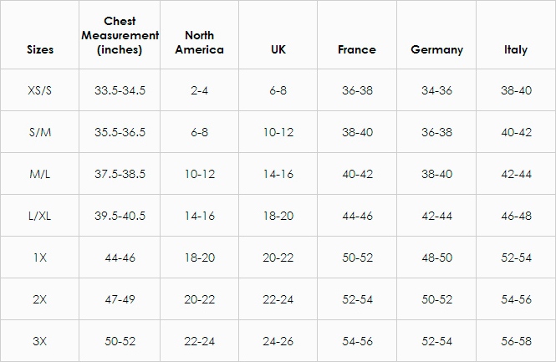Click Italy size 56-58 cell
The image size is (556, 362).
click(517, 341)
